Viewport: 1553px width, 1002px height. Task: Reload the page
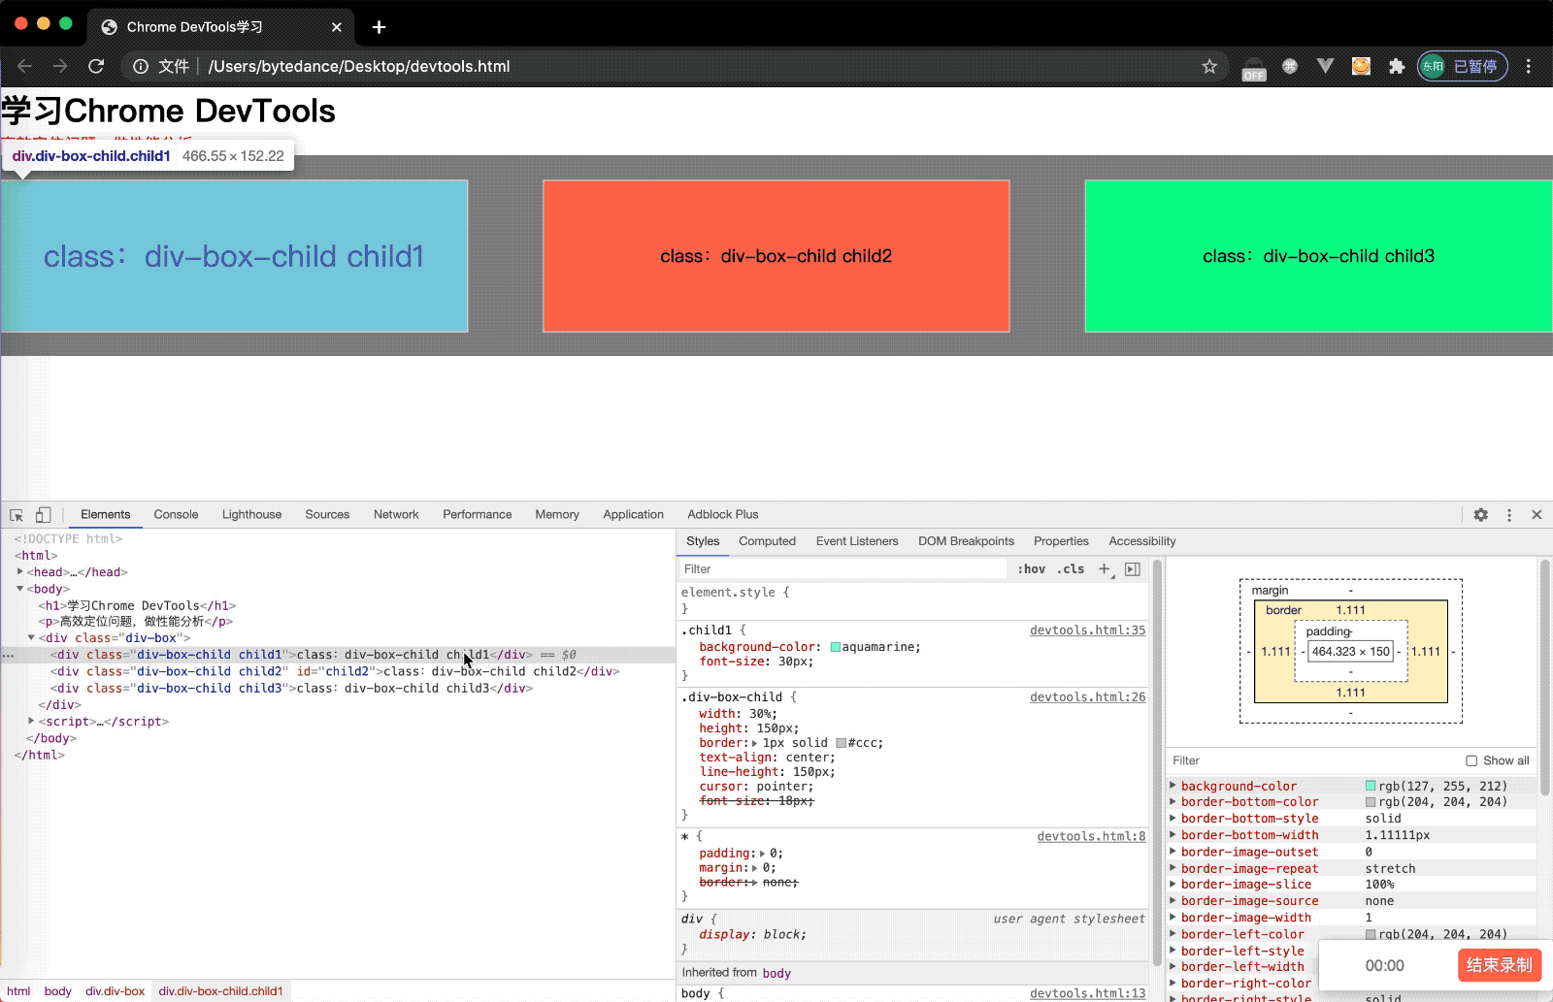[96, 66]
